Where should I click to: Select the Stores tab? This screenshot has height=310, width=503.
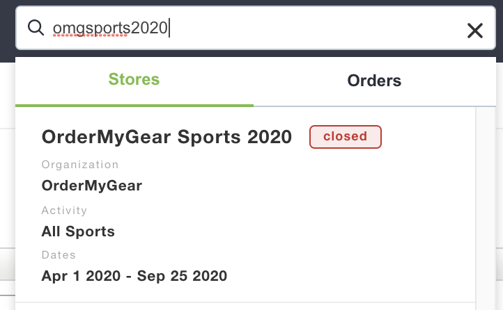134,79
